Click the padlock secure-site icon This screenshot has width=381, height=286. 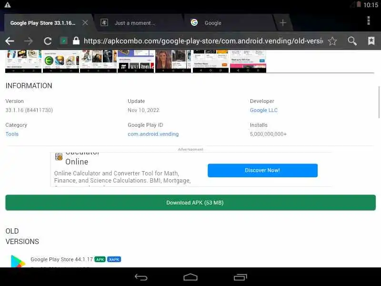pyautogui.click(x=76, y=41)
